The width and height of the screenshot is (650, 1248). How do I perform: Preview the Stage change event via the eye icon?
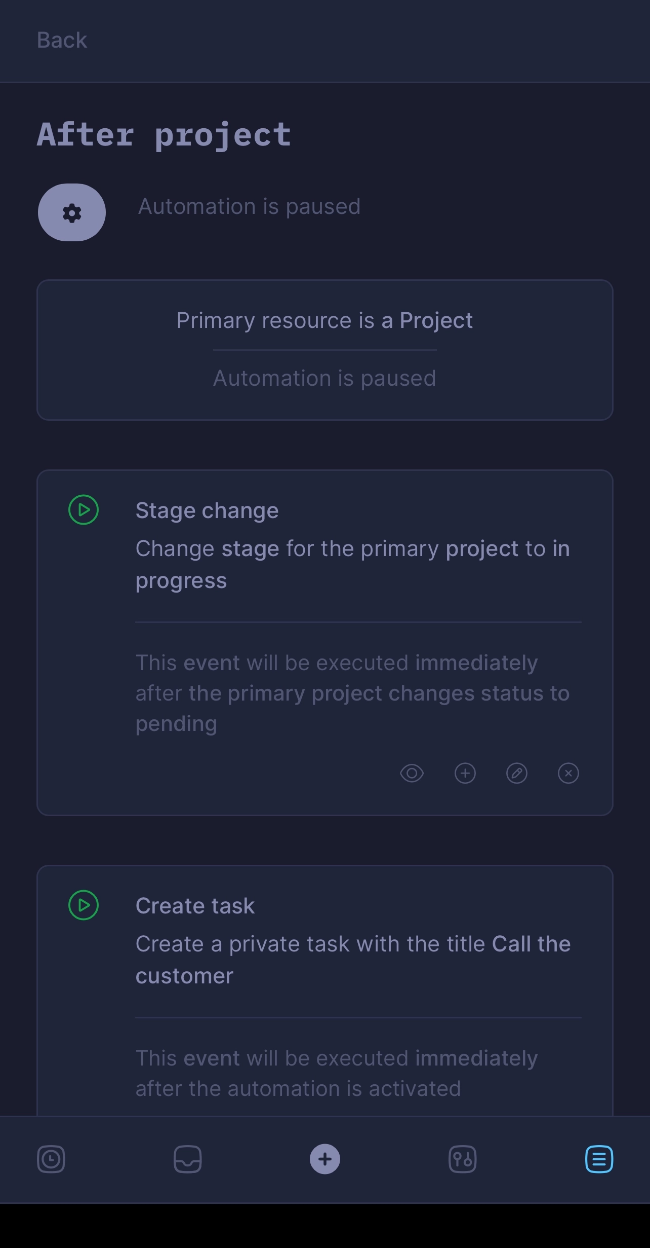[412, 773]
